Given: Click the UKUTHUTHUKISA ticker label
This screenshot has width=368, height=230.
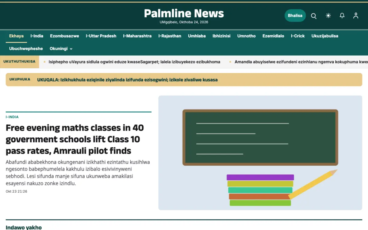Looking at the screenshot, I should point(19,62).
